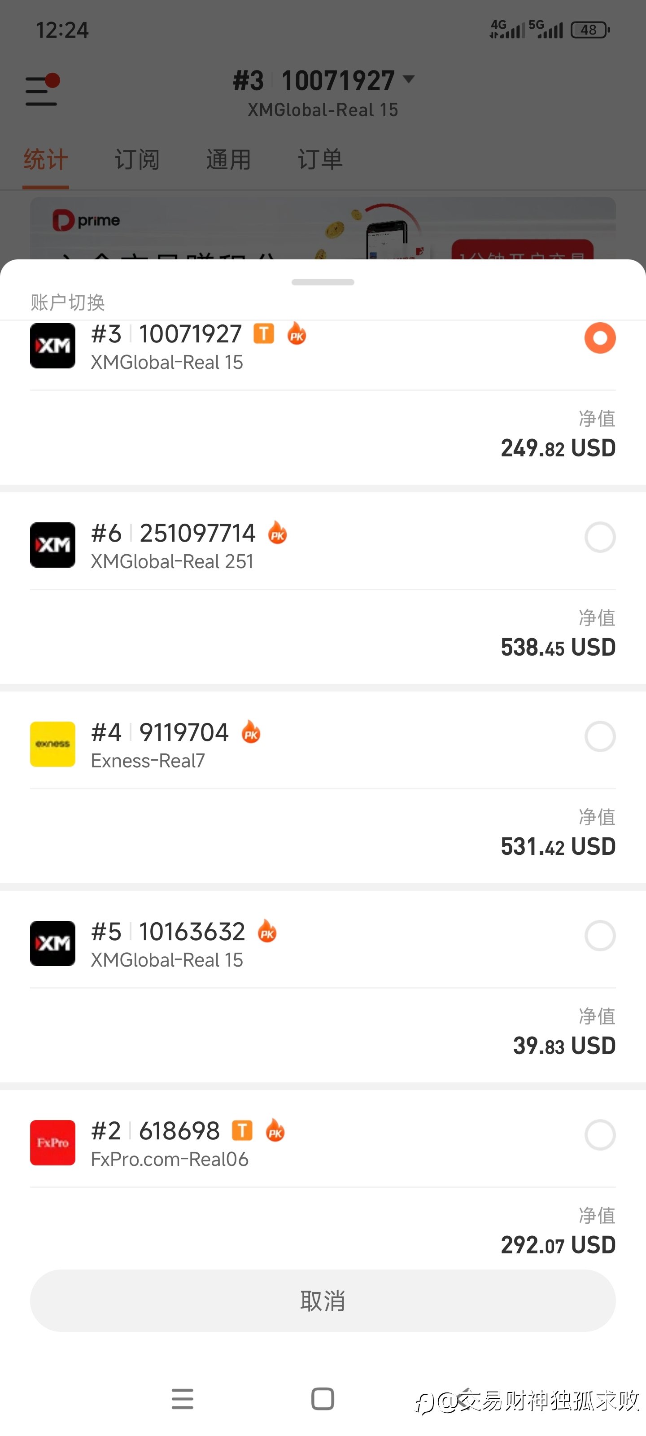Select radio button for account #6 251097714
This screenshot has height=1436, width=646.
click(600, 538)
